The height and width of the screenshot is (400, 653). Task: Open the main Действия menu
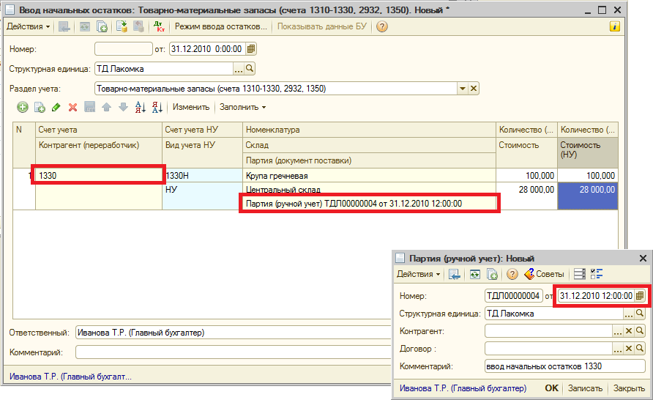tap(29, 26)
